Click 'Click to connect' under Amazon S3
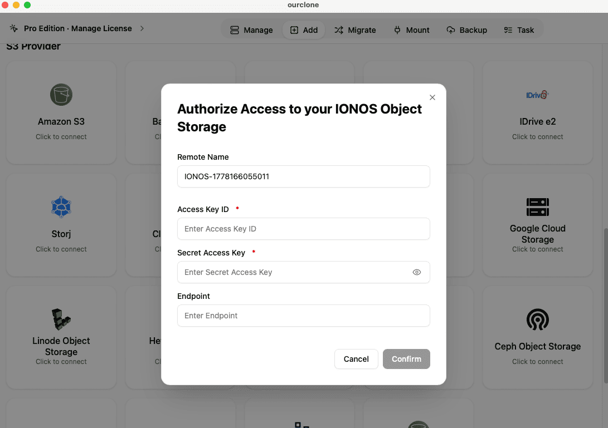The image size is (608, 428). point(61,137)
